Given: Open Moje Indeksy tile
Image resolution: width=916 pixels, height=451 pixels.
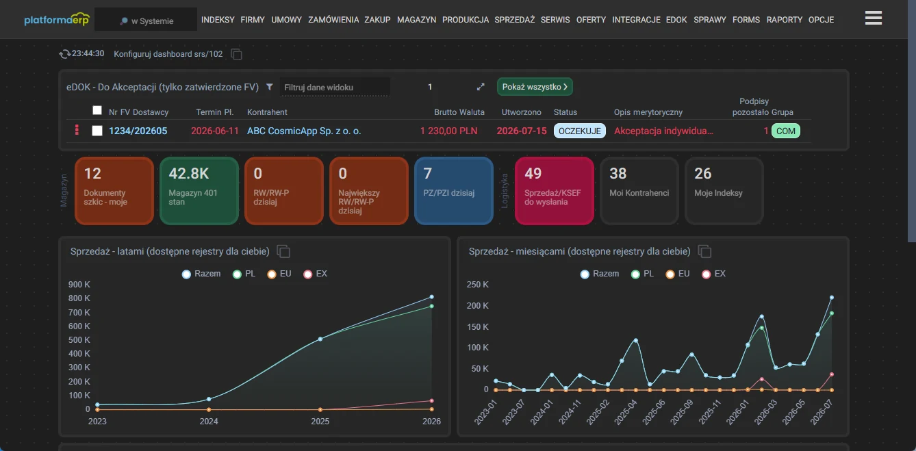Looking at the screenshot, I should point(724,191).
